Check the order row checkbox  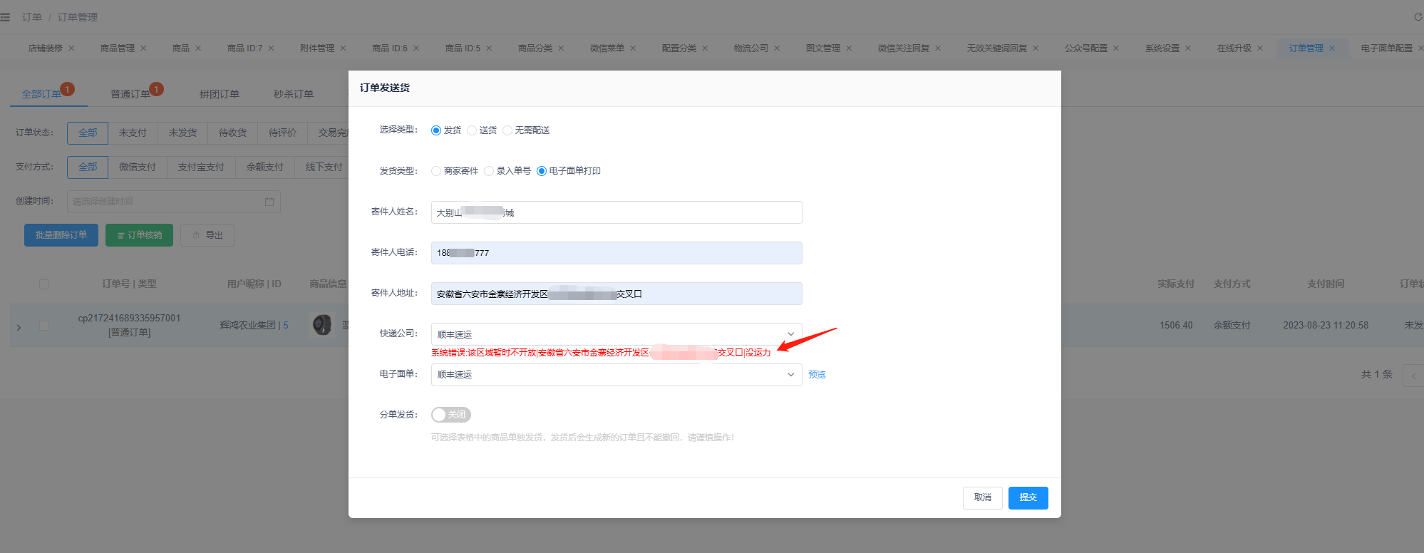point(44,326)
